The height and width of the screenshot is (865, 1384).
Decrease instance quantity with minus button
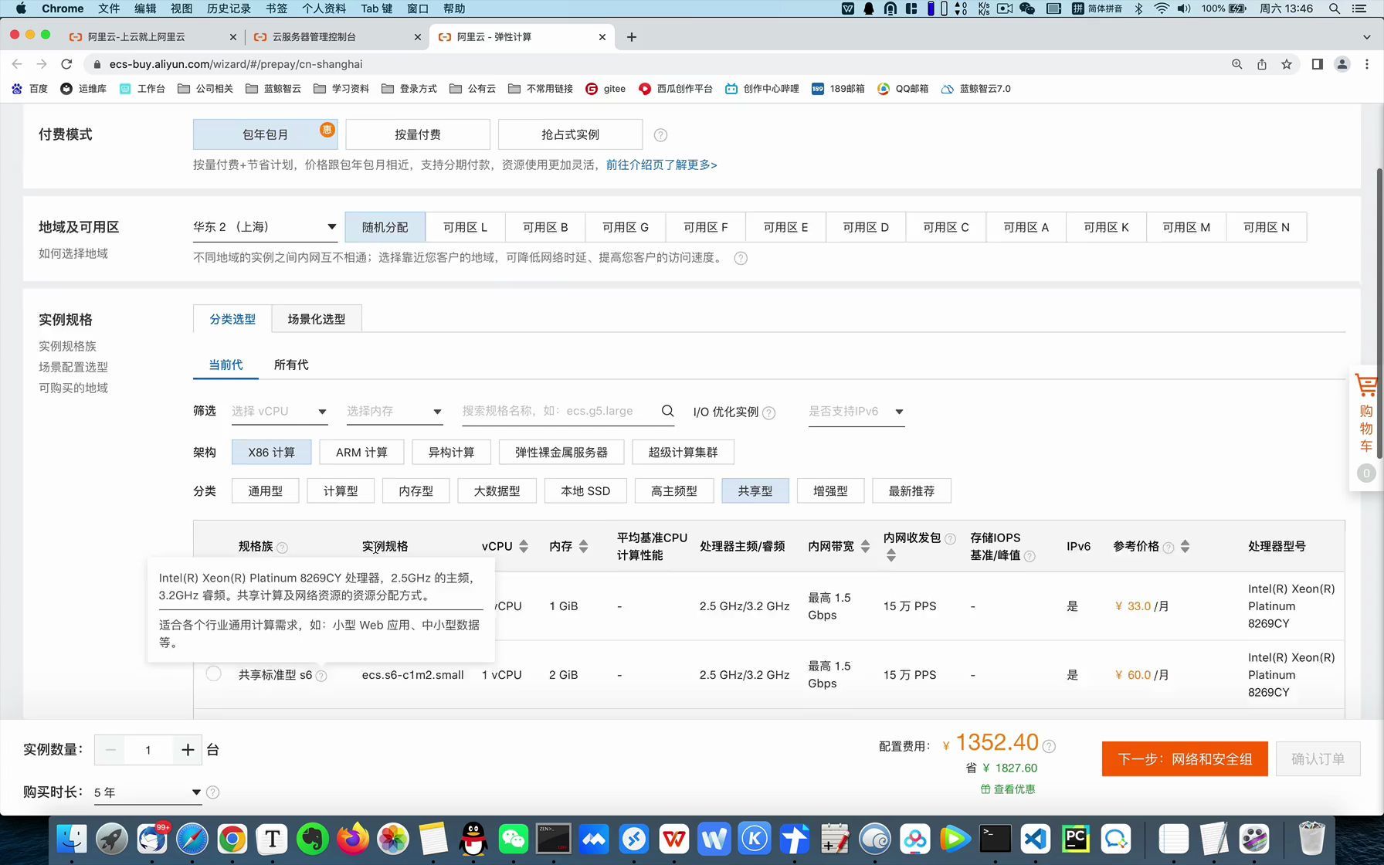pos(110,750)
